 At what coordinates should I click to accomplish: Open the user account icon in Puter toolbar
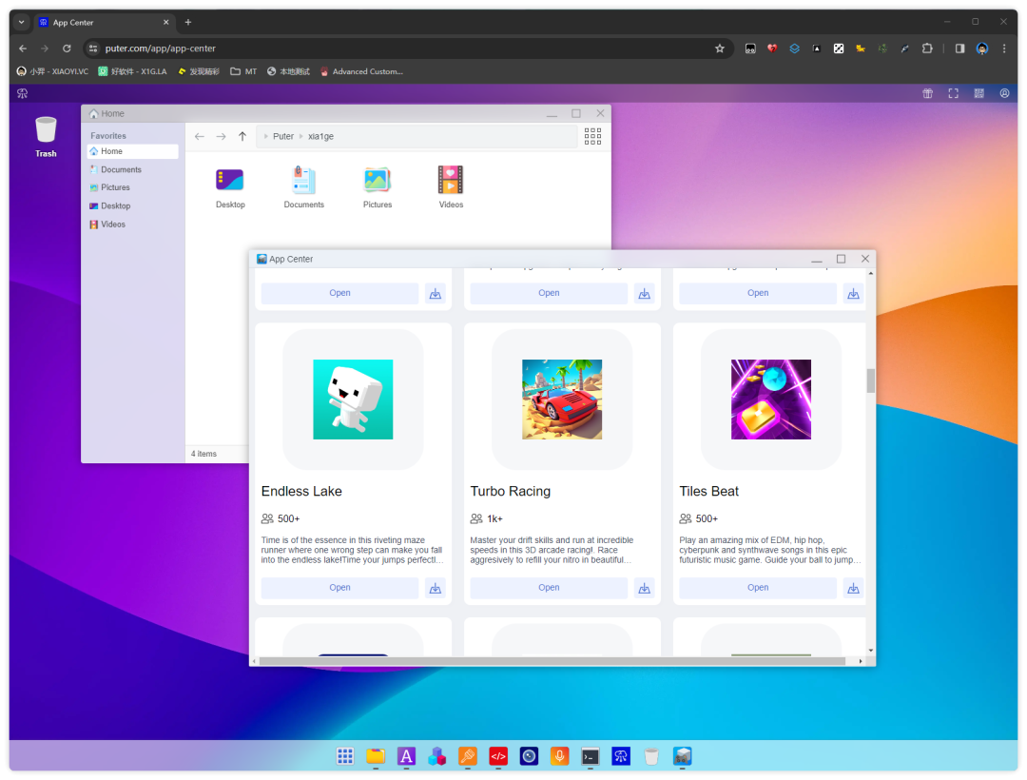point(1004,93)
